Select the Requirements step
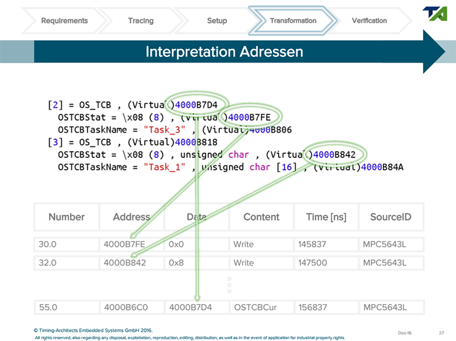Image resolution: width=456 pixels, height=341 pixels. (64, 21)
